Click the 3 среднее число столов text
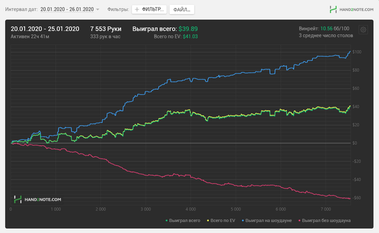This screenshot has height=233, width=379. click(326, 36)
